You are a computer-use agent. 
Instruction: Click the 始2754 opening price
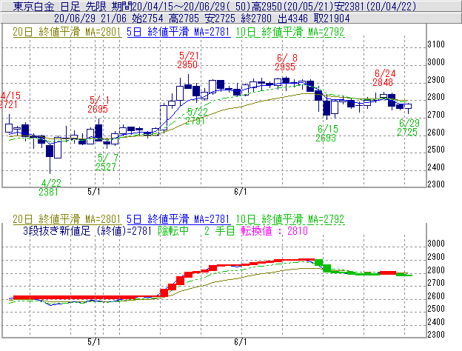click(x=147, y=19)
